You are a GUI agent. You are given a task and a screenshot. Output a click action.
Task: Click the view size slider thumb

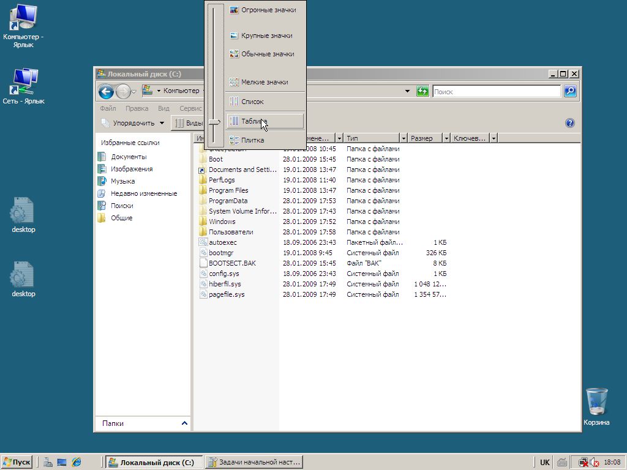(x=214, y=122)
